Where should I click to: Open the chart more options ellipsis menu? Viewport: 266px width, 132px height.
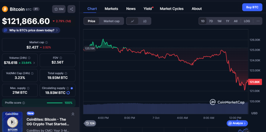pyautogui.click(x=258, y=21)
